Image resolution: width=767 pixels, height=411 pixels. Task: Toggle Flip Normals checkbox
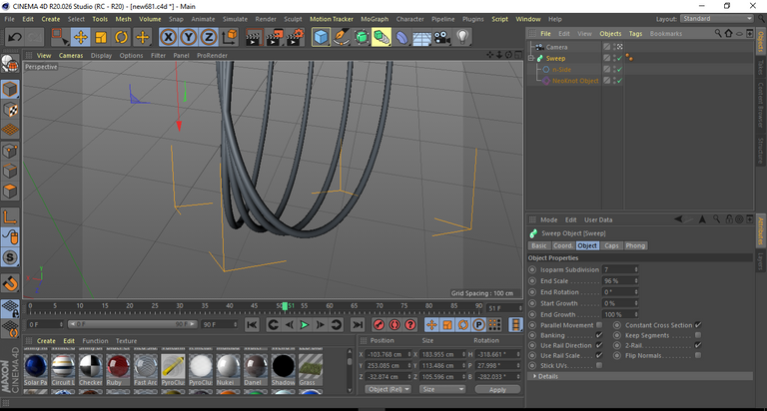698,355
